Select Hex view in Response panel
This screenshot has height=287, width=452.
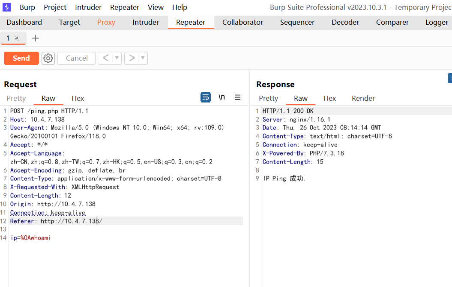coord(329,98)
